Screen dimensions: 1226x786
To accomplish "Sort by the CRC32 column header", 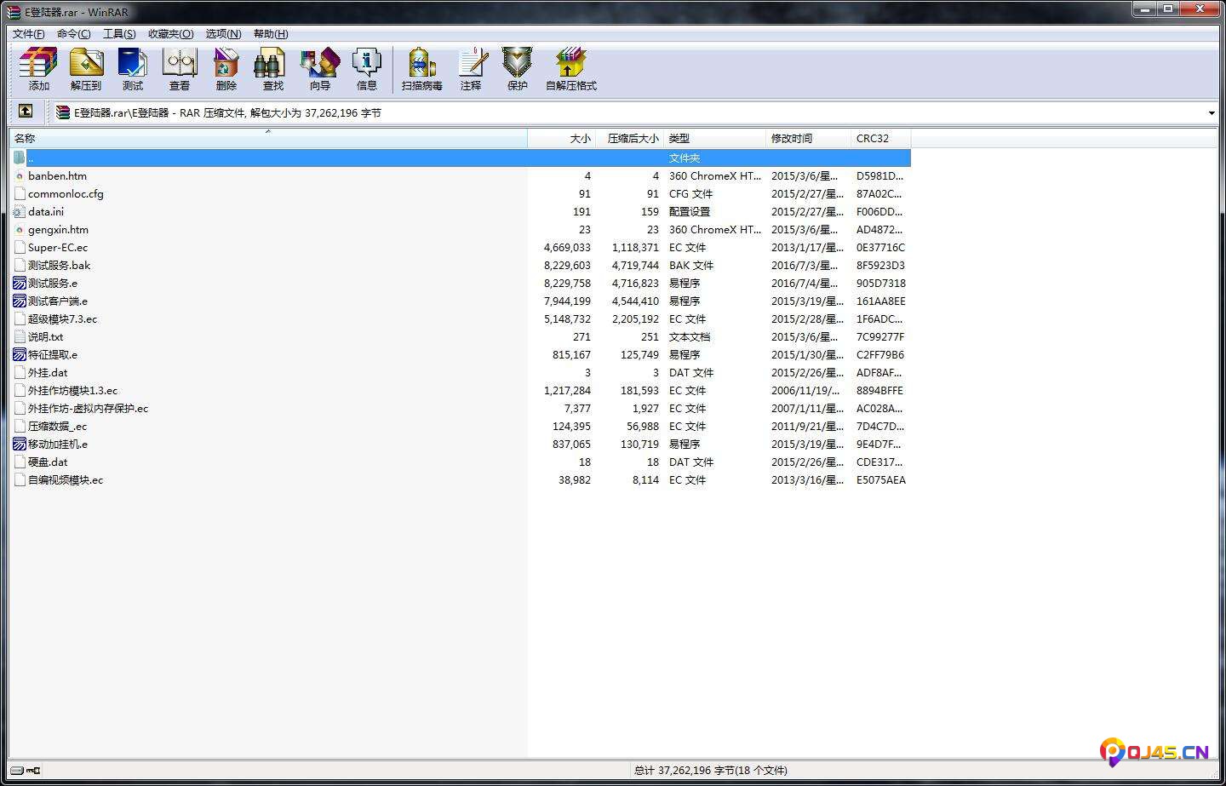I will pos(881,138).
